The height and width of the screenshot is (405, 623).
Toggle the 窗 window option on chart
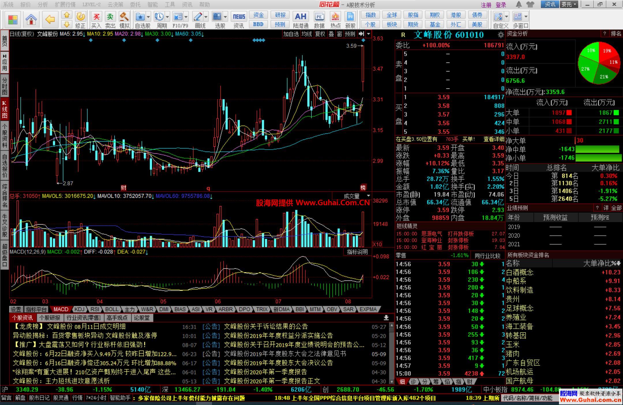coord(339,34)
